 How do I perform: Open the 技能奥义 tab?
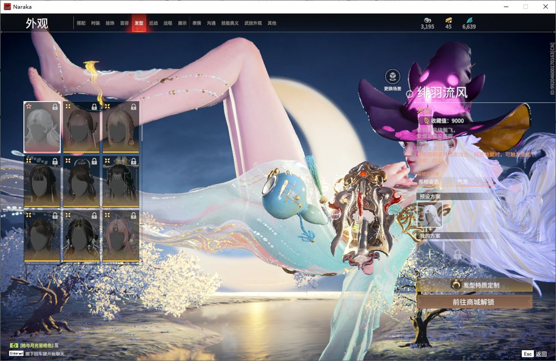click(230, 23)
